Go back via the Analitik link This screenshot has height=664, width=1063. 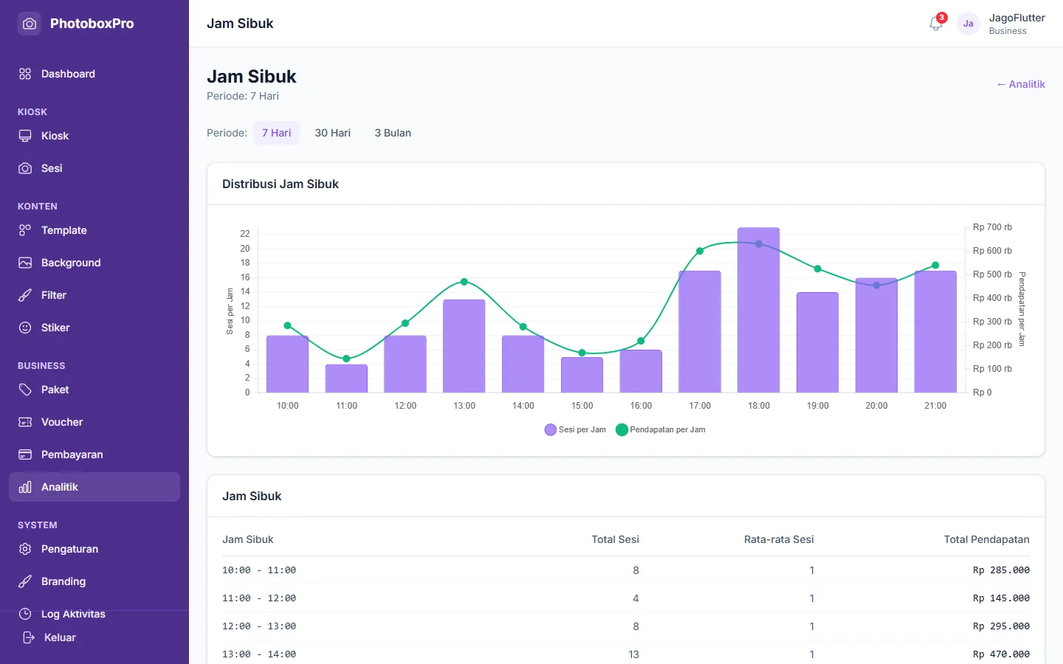point(1021,84)
